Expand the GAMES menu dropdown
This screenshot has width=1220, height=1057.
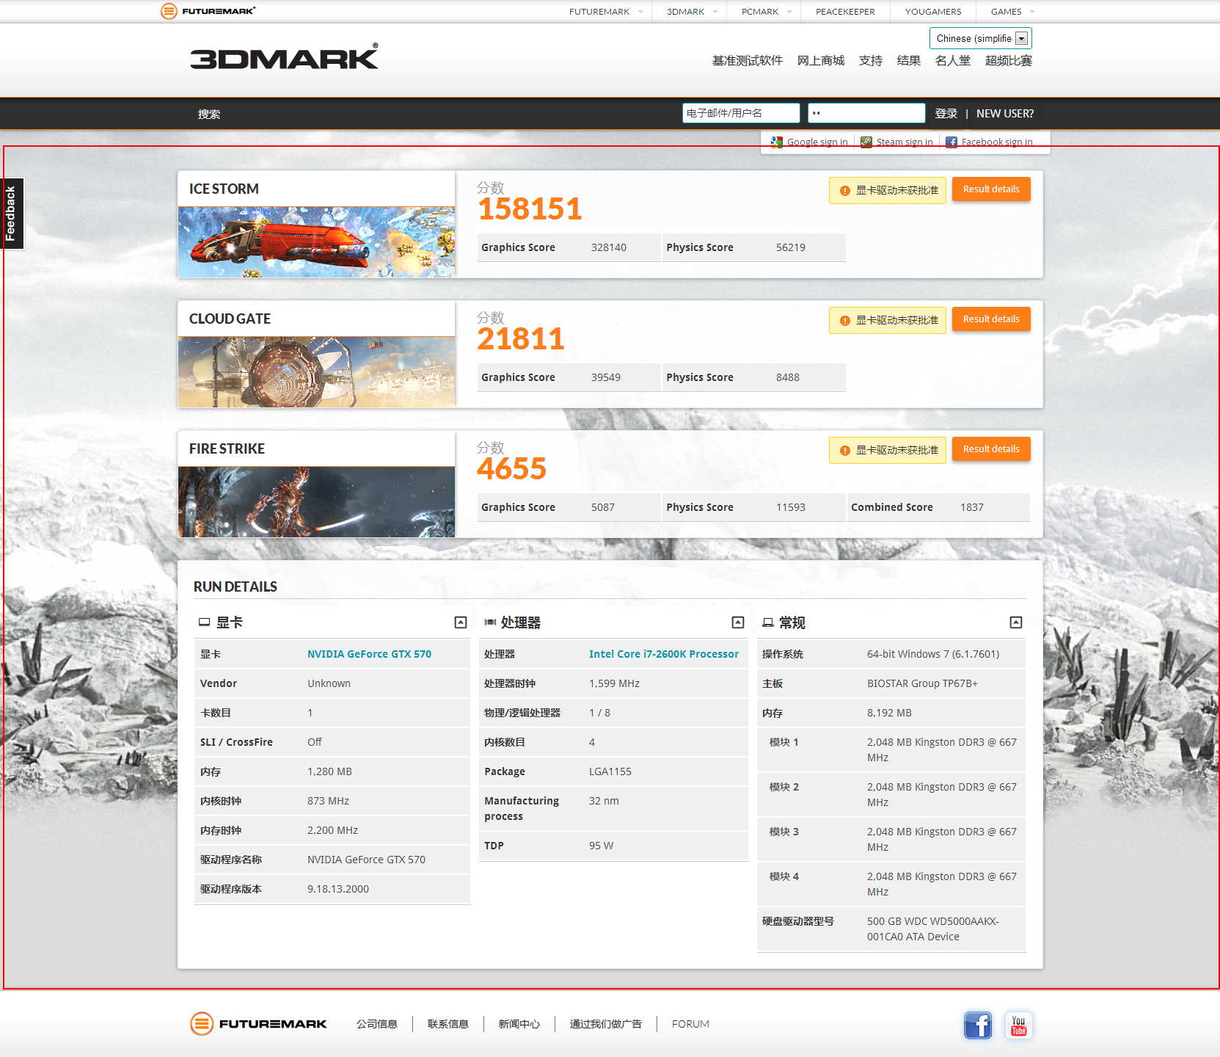click(1010, 11)
